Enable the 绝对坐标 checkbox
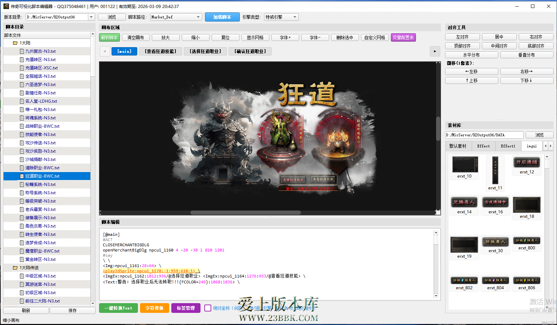Screen dimensions: 557x325 (208, 308)
